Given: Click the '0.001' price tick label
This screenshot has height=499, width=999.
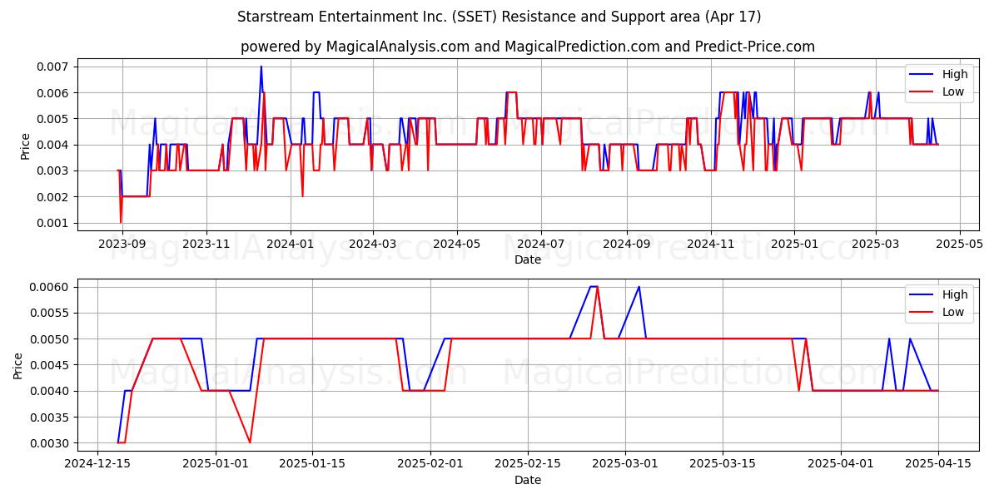Looking at the screenshot, I should [x=54, y=223].
